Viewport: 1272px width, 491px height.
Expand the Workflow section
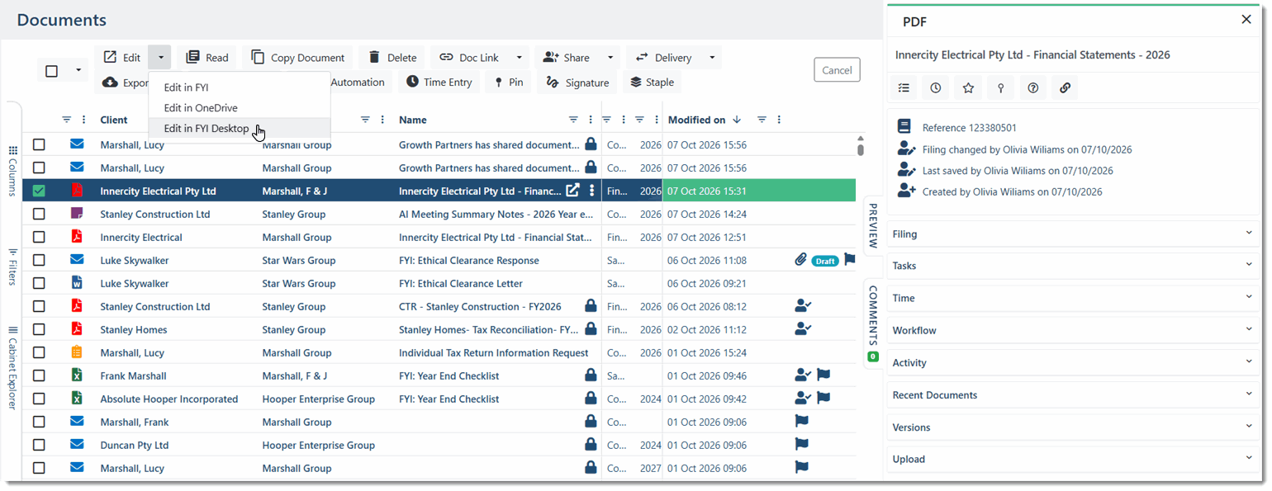(x=1074, y=330)
